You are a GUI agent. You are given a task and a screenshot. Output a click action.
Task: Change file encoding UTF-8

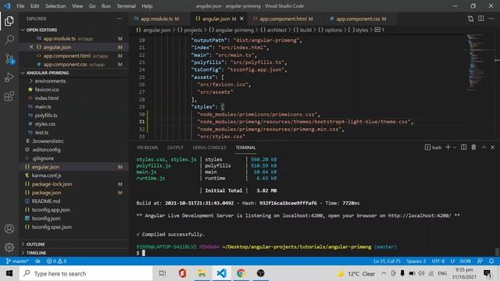tap(438, 261)
